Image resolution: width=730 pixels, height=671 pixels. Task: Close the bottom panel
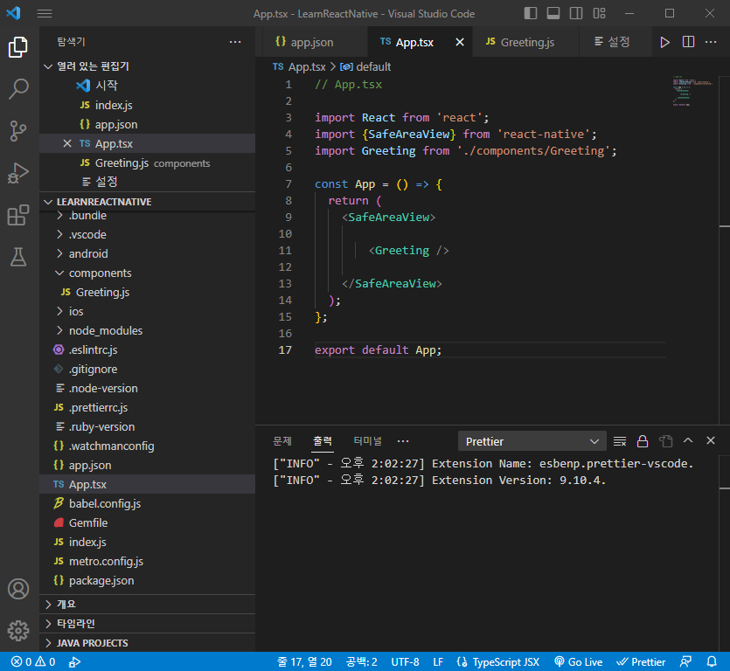click(x=711, y=440)
